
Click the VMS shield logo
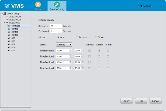tap(7, 6)
